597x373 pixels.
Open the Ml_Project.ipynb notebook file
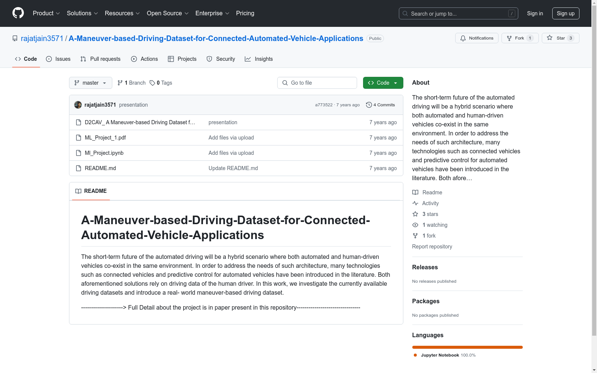click(x=104, y=153)
